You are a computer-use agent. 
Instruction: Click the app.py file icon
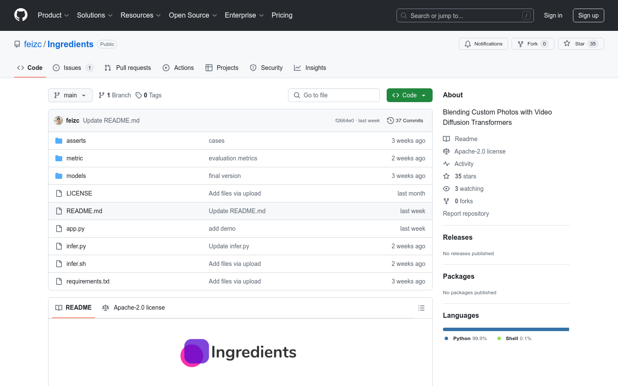(59, 229)
